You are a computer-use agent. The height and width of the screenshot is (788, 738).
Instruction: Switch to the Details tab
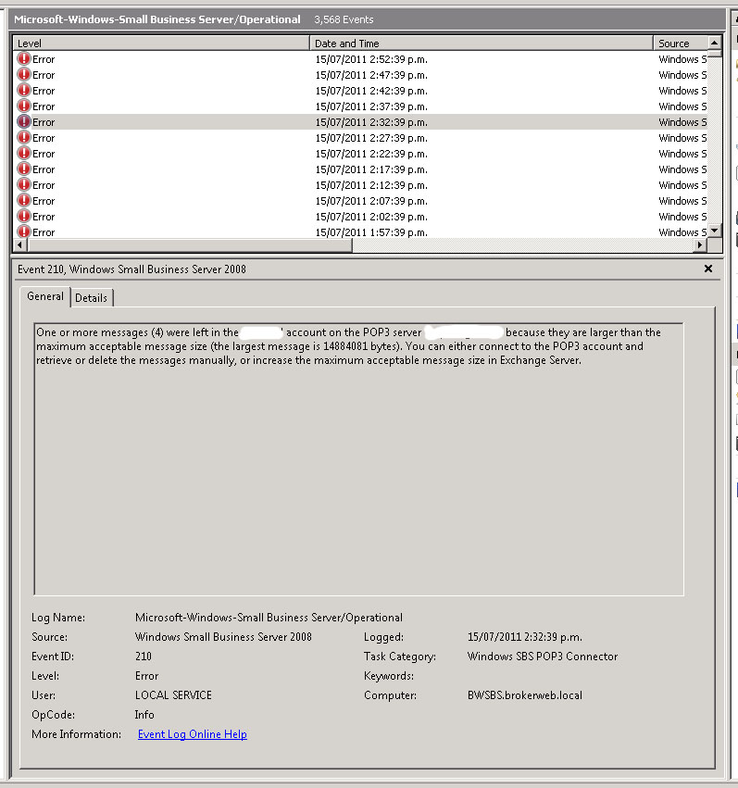point(92,297)
